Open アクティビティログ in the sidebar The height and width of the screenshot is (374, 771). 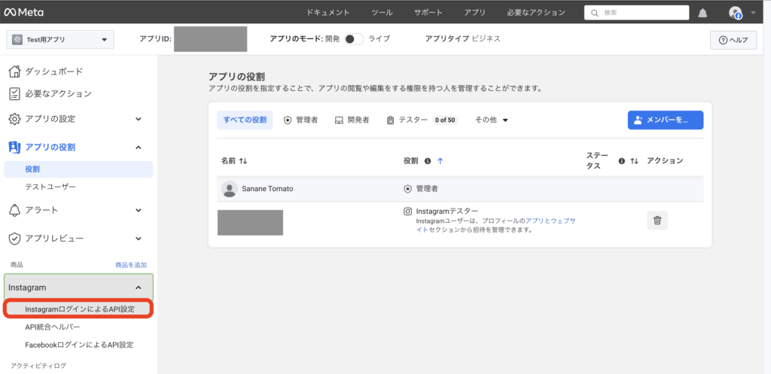coord(38,366)
